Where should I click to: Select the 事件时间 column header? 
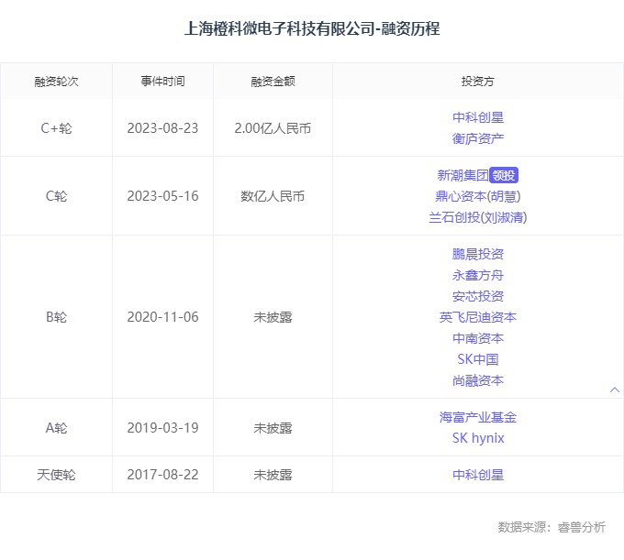point(162,82)
